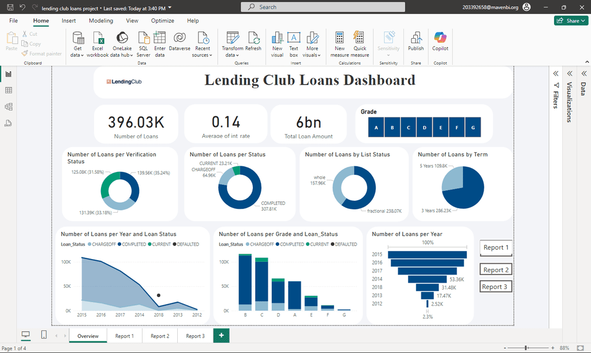Click in the Search box
This screenshot has width=591, height=353.
click(x=323, y=7)
